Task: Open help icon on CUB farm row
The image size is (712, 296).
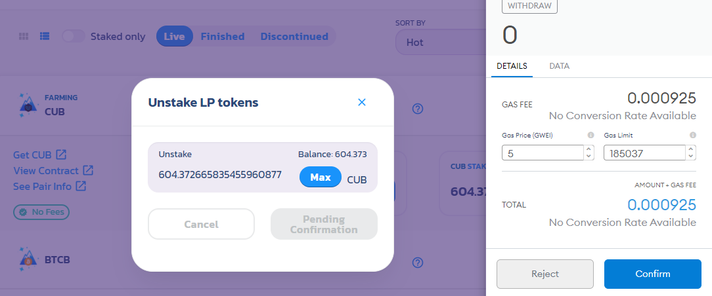Action: 418,109
